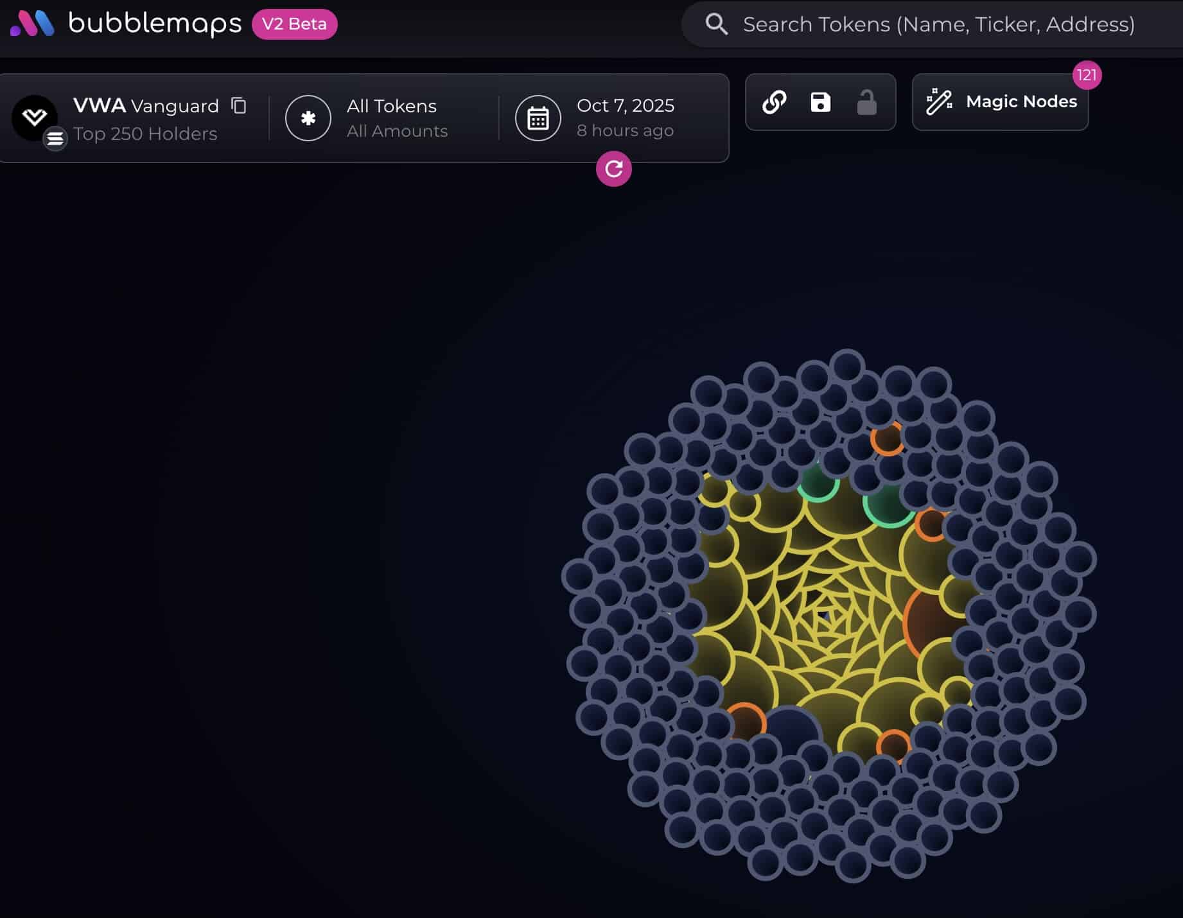Copy the VWA Vanguard token address
The width and height of the screenshot is (1183, 918).
coord(239,105)
